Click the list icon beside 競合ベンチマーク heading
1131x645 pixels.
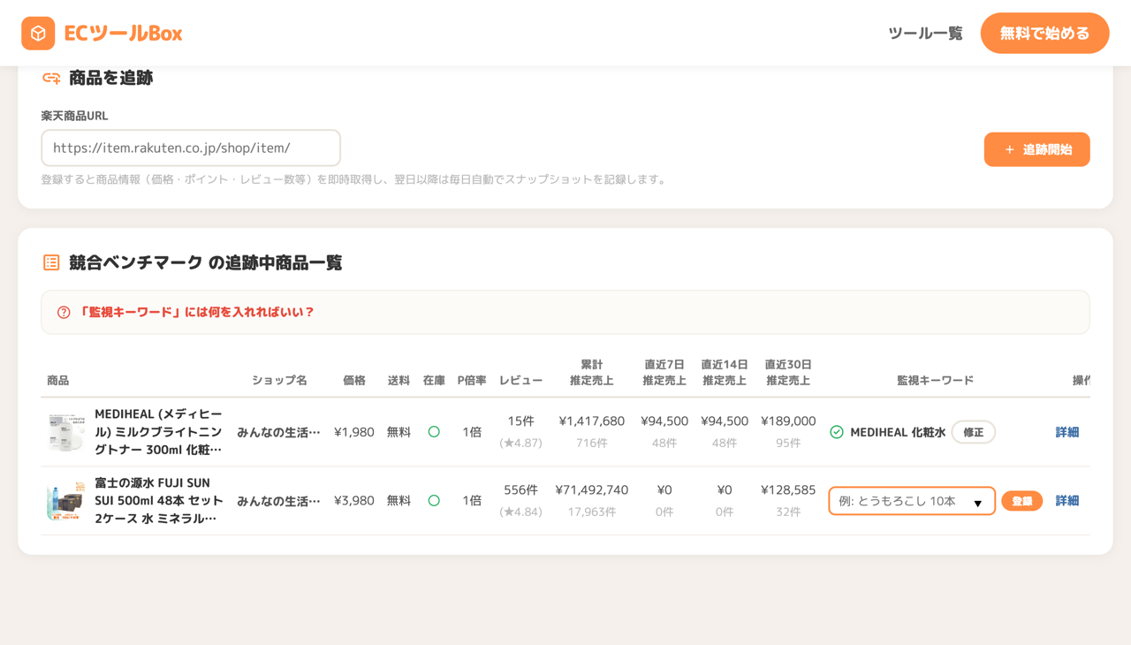click(51, 262)
